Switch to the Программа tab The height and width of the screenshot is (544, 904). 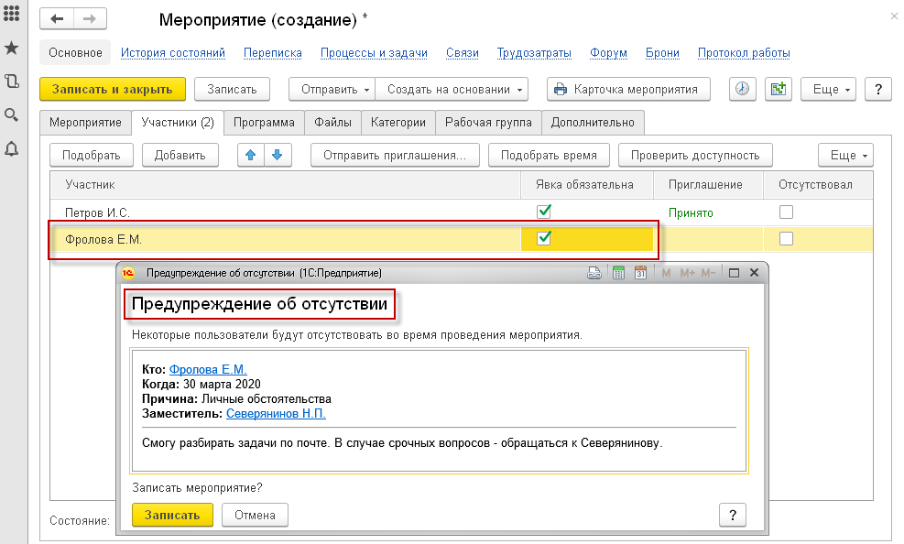(264, 122)
